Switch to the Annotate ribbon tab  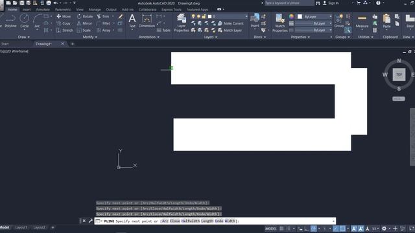coord(43,10)
